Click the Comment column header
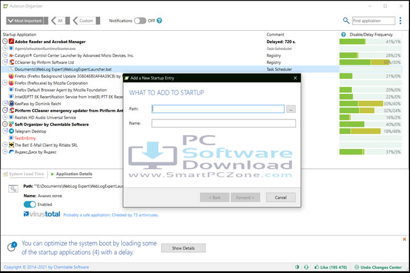 [x=275, y=35]
